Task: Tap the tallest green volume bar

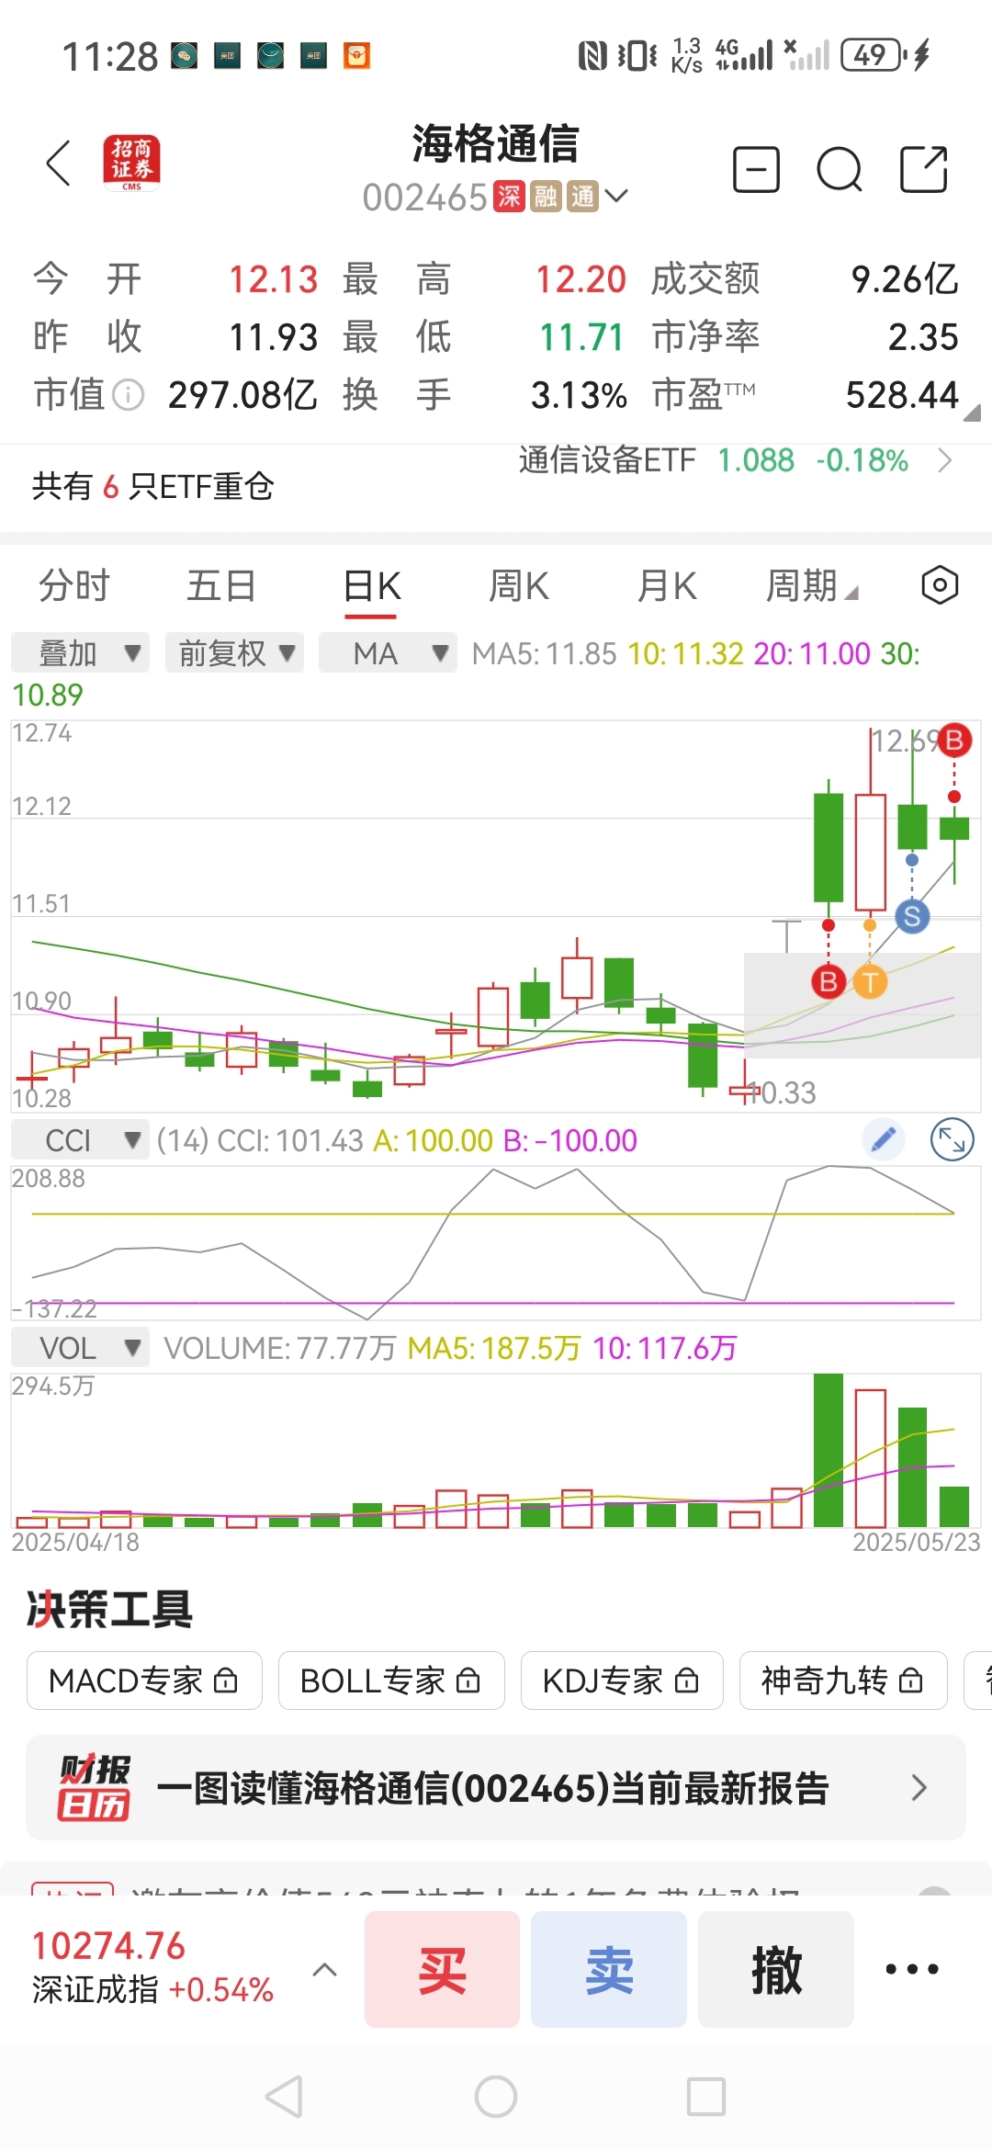Action: pos(829,1450)
